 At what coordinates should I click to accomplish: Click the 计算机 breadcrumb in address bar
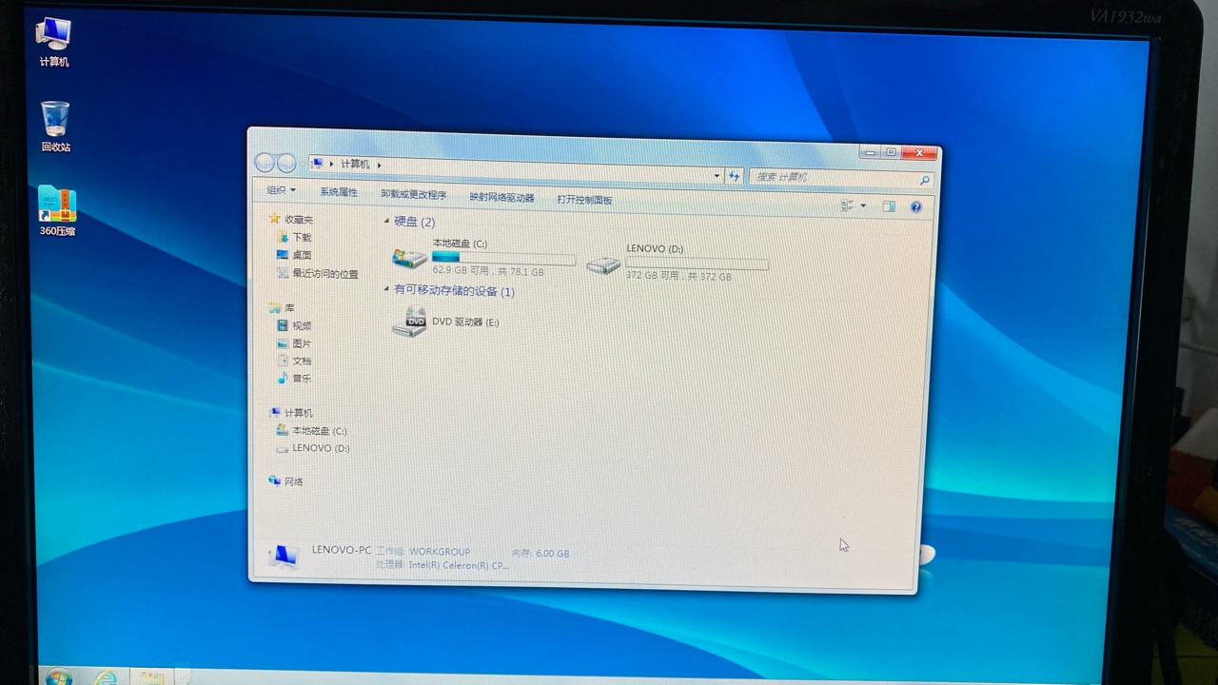coord(355,164)
